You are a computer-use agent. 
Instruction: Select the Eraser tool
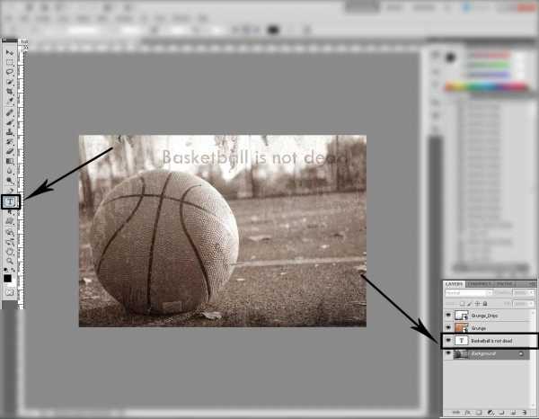(x=10, y=151)
